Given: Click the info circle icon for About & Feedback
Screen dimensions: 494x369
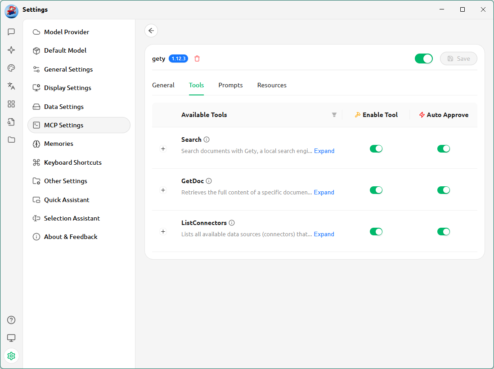Looking at the screenshot, I should [x=36, y=237].
